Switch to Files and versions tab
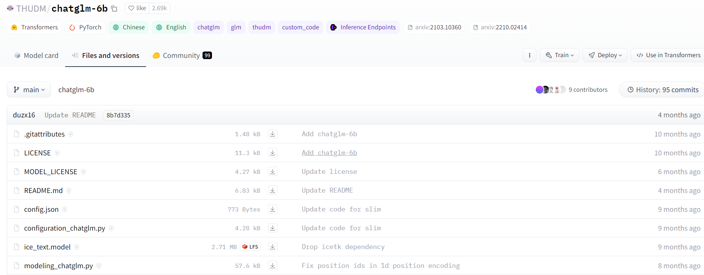704x275 pixels. coord(105,55)
